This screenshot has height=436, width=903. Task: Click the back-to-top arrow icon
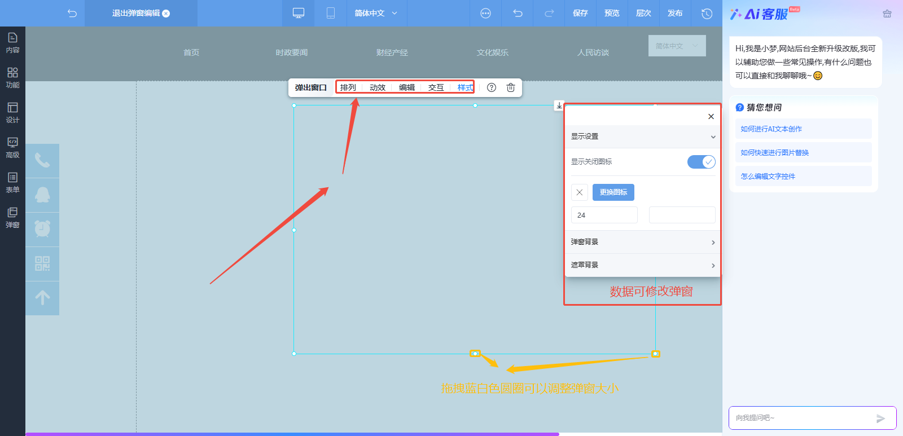click(42, 298)
